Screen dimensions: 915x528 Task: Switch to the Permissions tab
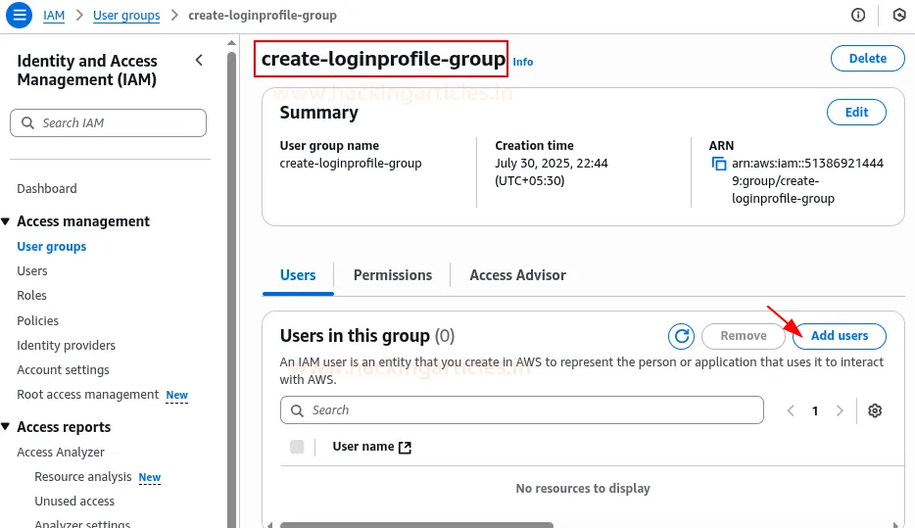pyautogui.click(x=392, y=275)
